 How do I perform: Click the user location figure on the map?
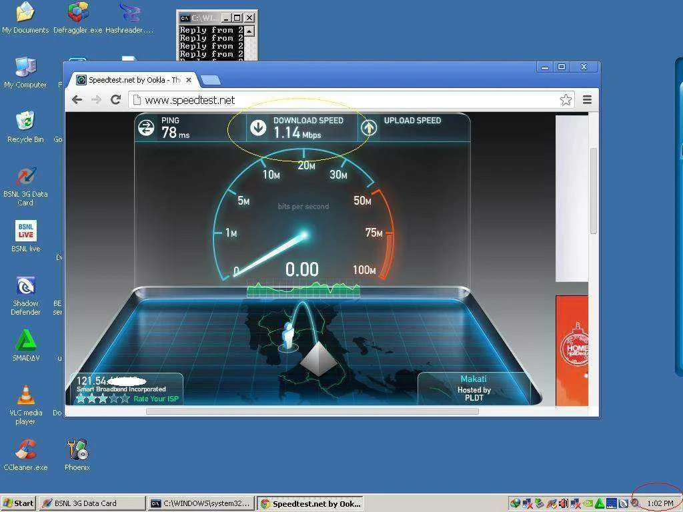(287, 336)
